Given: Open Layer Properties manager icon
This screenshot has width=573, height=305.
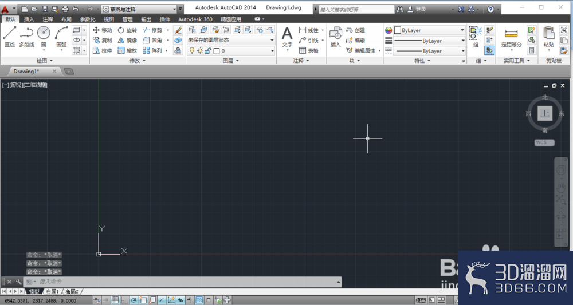Looking at the screenshot, I should tap(192, 30).
